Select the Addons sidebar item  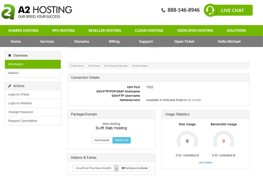(x=33, y=73)
